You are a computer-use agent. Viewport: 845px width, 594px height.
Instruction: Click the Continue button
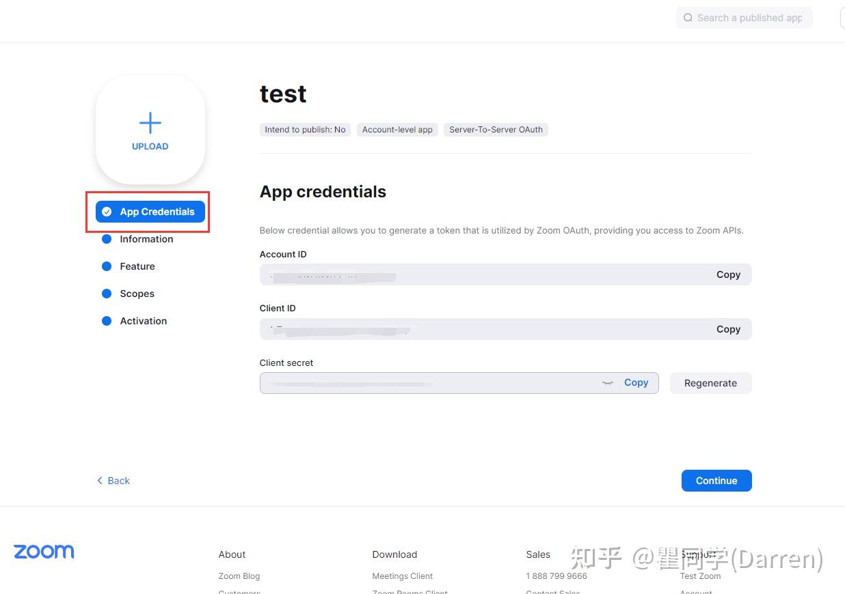click(716, 481)
